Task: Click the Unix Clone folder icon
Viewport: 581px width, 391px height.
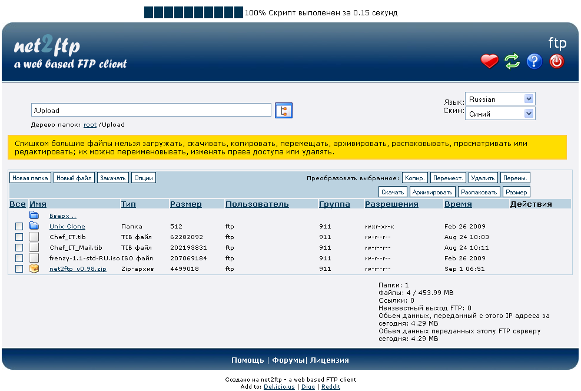Action: point(34,226)
